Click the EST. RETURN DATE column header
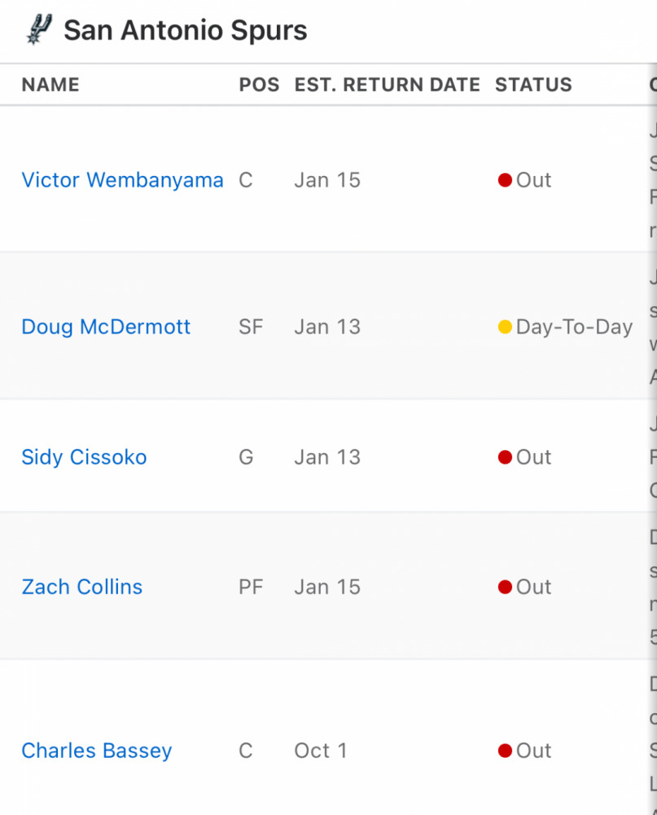The width and height of the screenshot is (657, 815). point(387,85)
